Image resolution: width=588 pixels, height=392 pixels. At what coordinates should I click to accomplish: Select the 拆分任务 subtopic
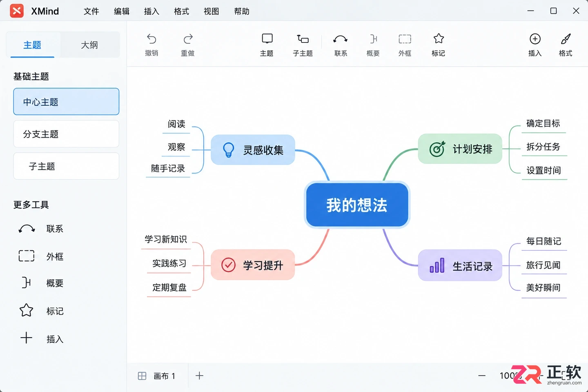pos(543,147)
